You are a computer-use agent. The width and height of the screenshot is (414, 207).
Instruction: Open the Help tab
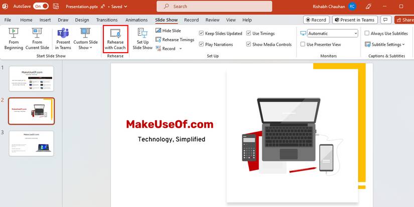pos(247,20)
